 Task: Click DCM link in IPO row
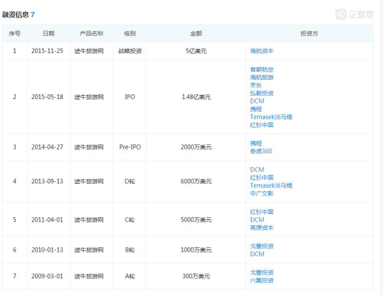coord(257,101)
